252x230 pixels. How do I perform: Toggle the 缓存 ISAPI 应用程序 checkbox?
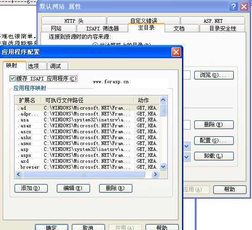pos(12,79)
